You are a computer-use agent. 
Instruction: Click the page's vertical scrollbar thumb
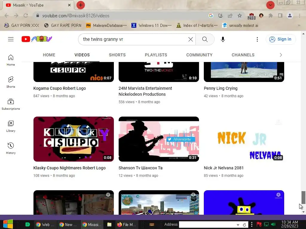303,197
